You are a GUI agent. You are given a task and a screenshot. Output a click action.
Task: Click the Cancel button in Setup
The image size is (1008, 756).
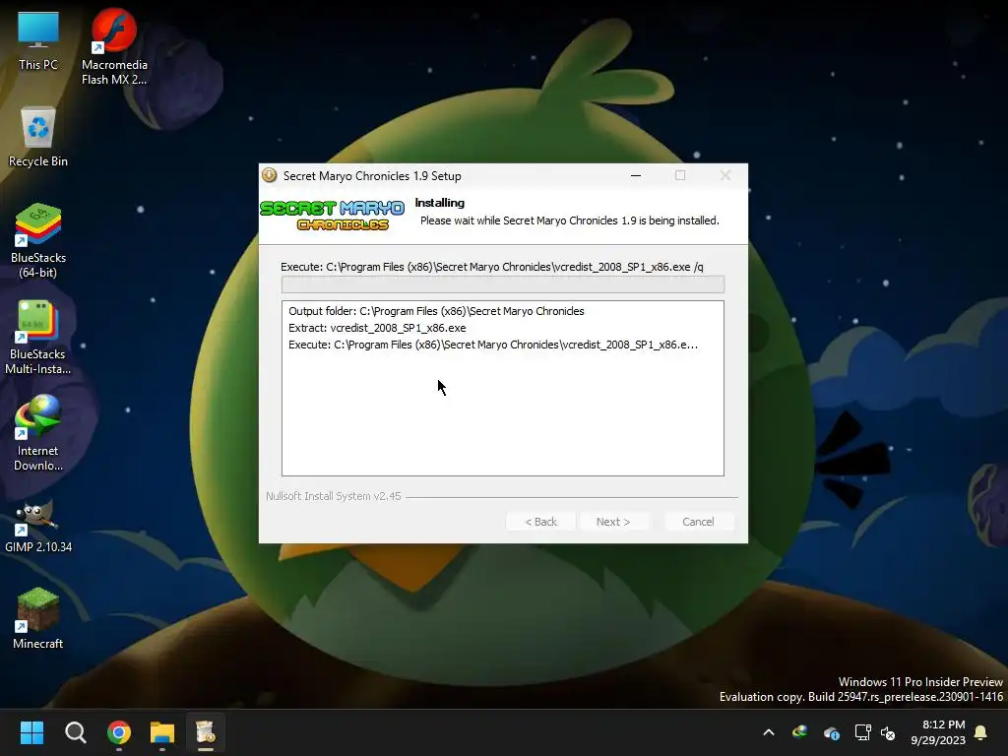[698, 522]
